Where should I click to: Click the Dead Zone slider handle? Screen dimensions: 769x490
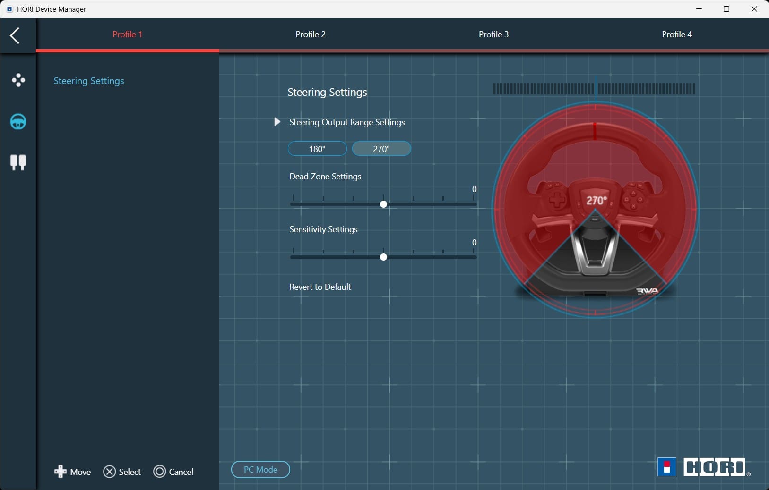click(384, 204)
